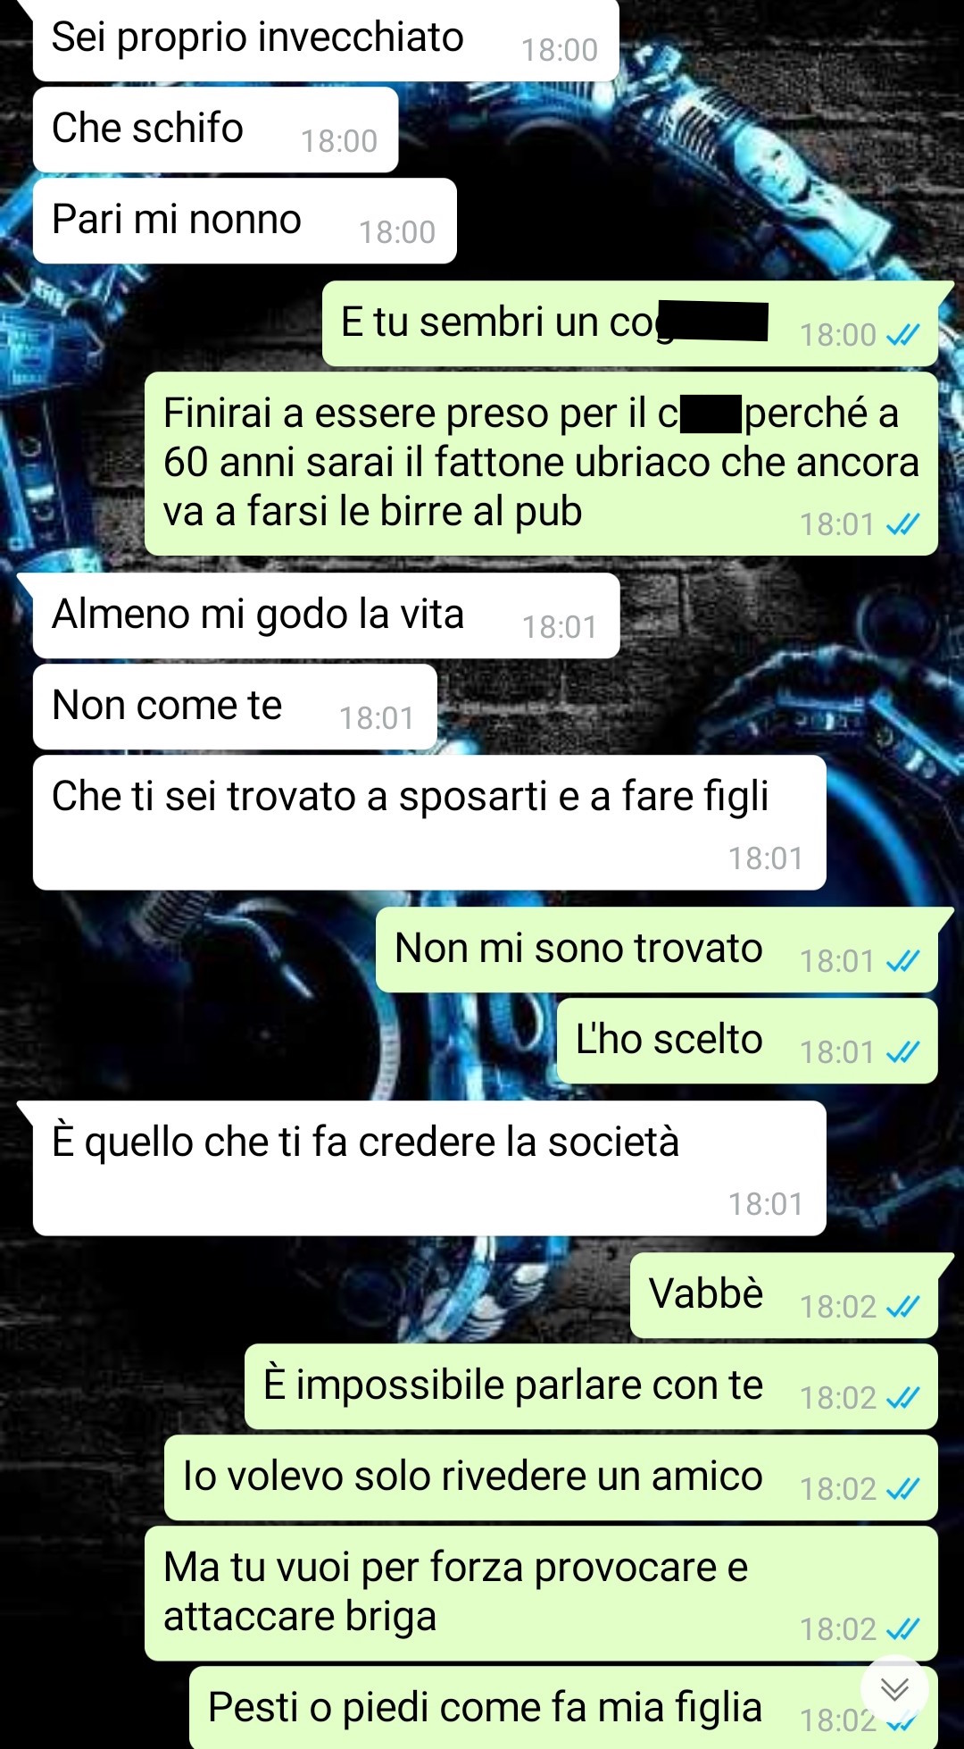Tap the 18:01 timestamp of 'Almeno mi godo la vita'
The width and height of the screenshot is (964, 1749).
tap(560, 627)
